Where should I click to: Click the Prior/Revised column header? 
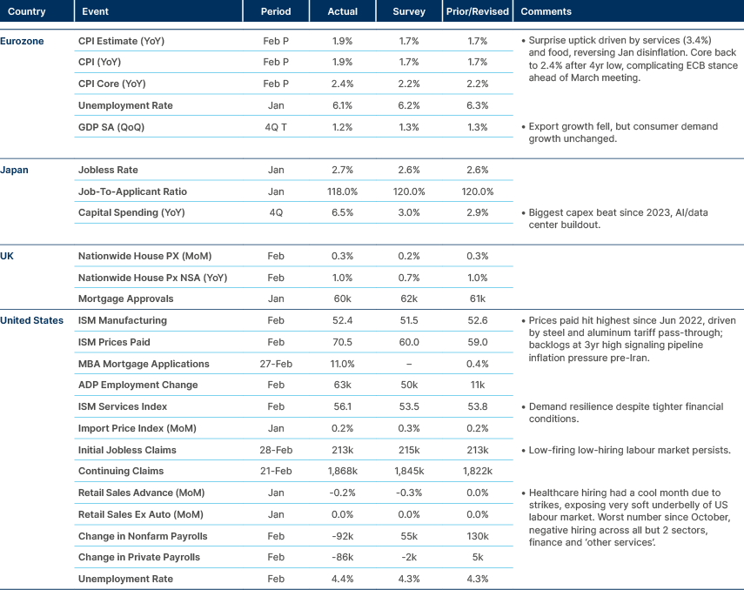(x=477, y=11)
